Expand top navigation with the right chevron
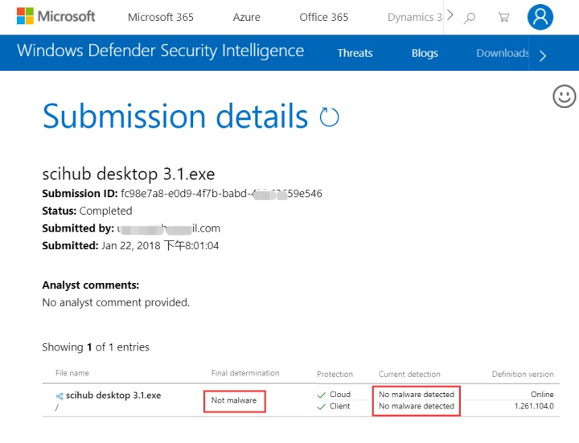The height and width of the screenshot is (443, 579). pos(450,15)
